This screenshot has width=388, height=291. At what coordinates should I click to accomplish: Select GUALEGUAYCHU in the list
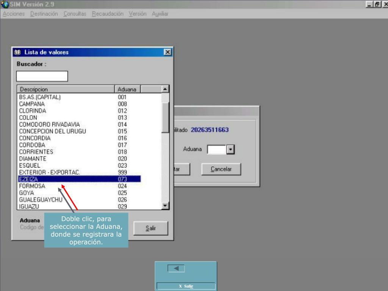tap(80, 200)
